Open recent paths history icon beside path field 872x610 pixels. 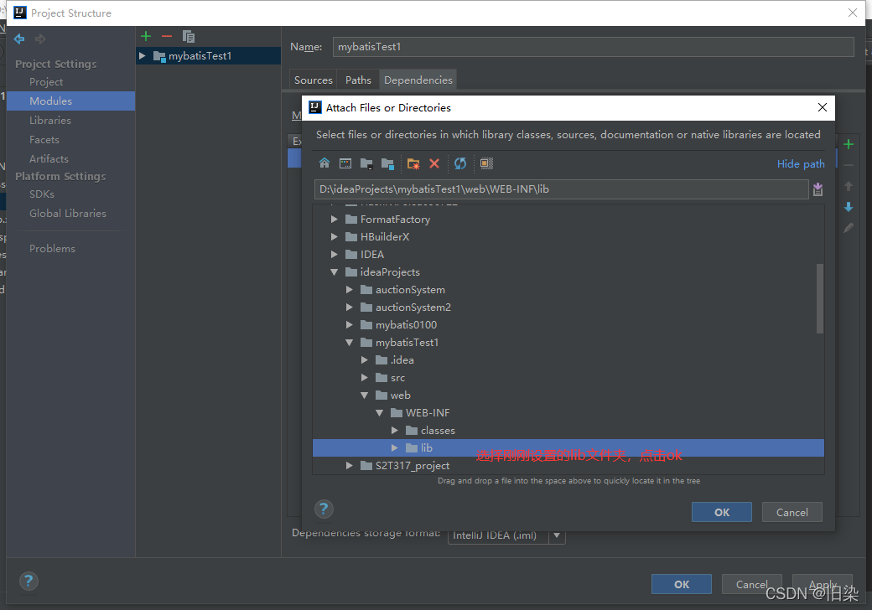(x=817, y=189)
